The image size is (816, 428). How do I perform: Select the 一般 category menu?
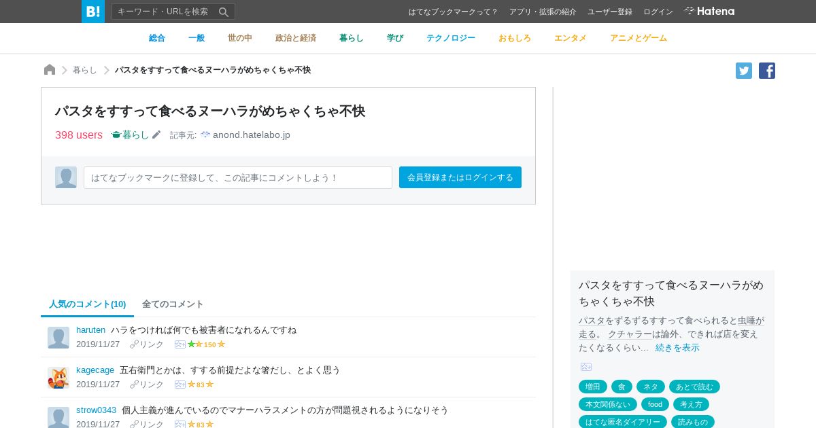point(197,38)
